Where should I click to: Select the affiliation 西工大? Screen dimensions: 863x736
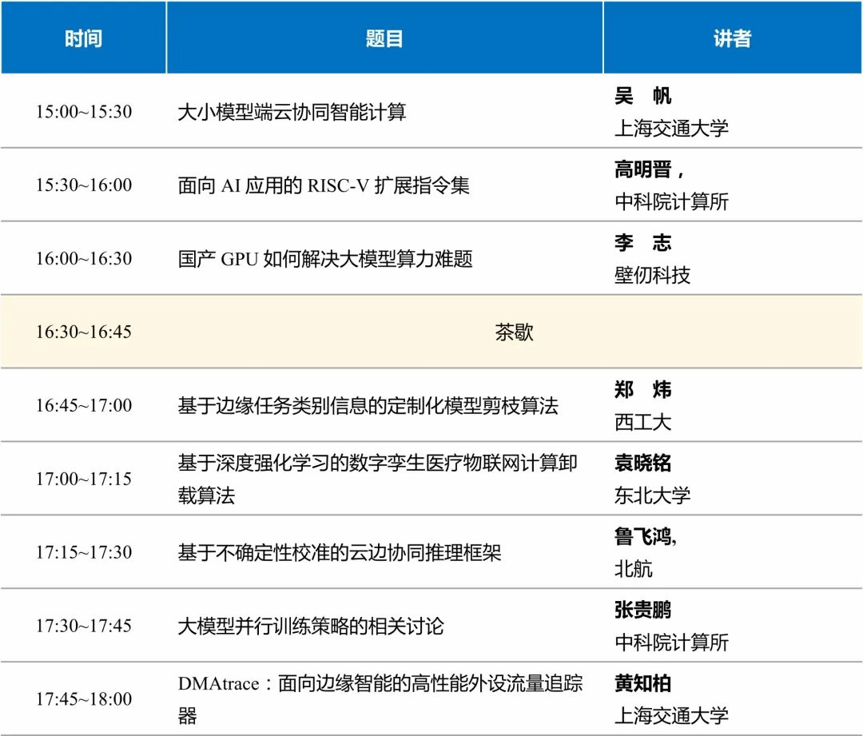click(x=642, y=422)
